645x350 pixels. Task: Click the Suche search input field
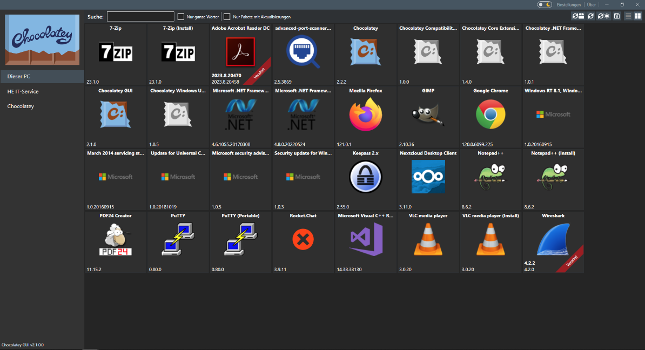click(140, 17)
